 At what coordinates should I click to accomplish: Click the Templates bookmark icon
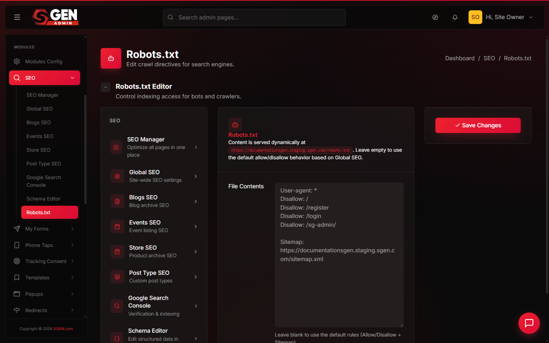click(x=17, y=277)
